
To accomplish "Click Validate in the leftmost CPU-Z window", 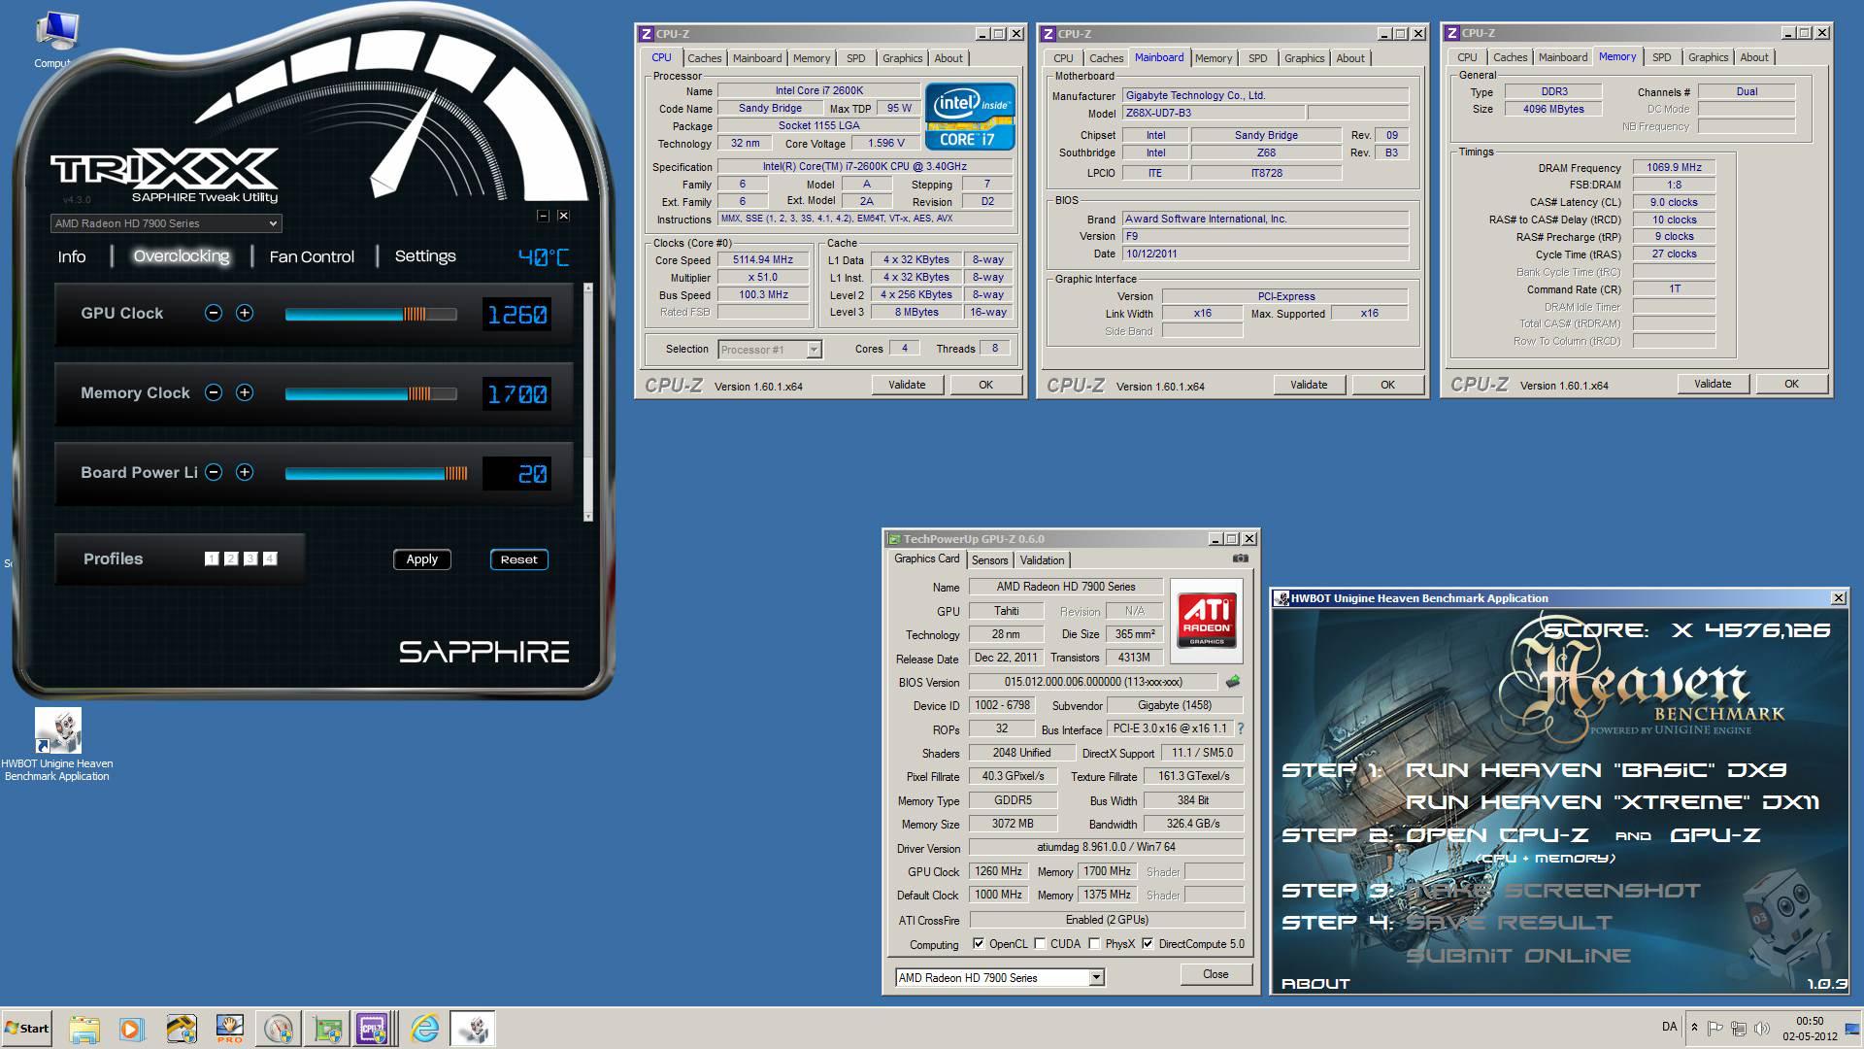I will [x=907, y=385].
